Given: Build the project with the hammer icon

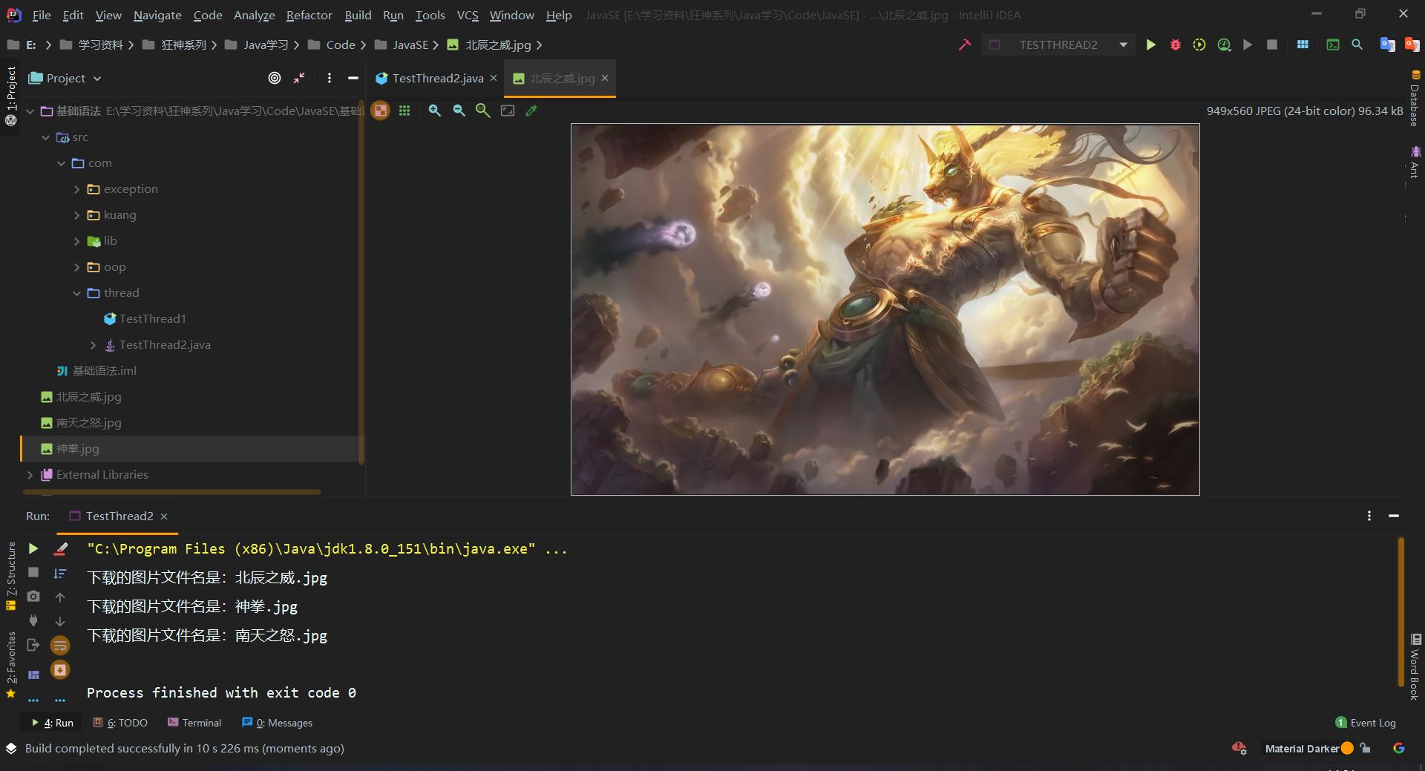Looking at the screenshot, I should [964, 45].
